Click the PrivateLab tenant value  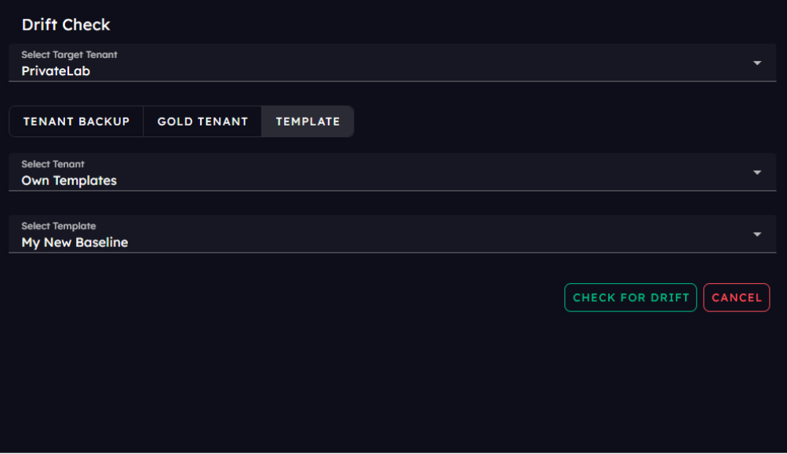point(56,71)
